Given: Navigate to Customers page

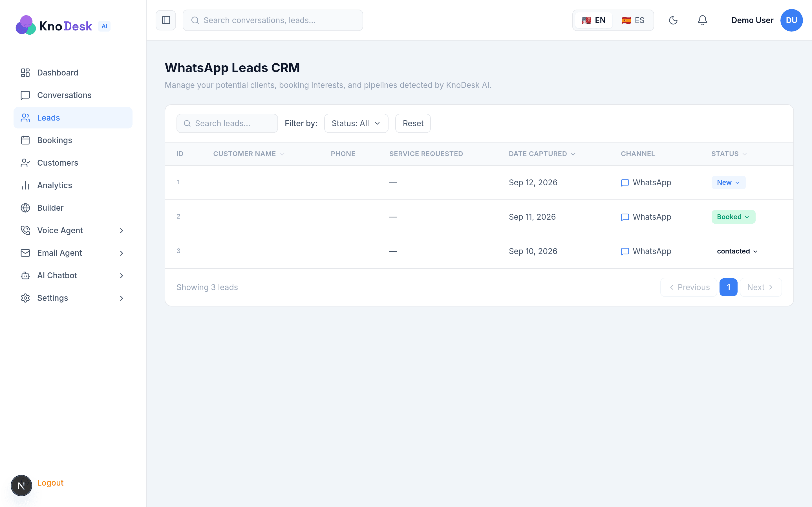Looking at the screenshot, I should tap(73, 163).
